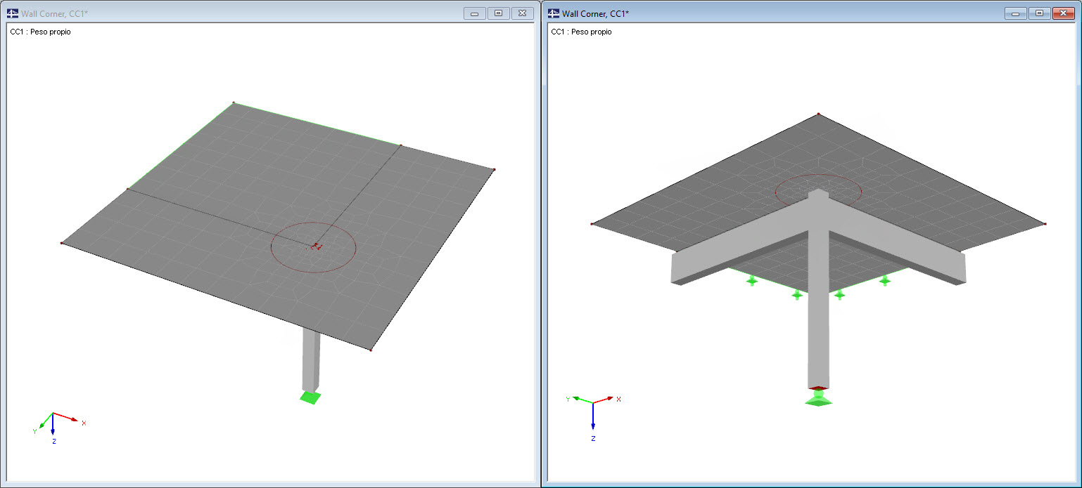Restore the left Wall Corner window

click(x=498, y=13)
